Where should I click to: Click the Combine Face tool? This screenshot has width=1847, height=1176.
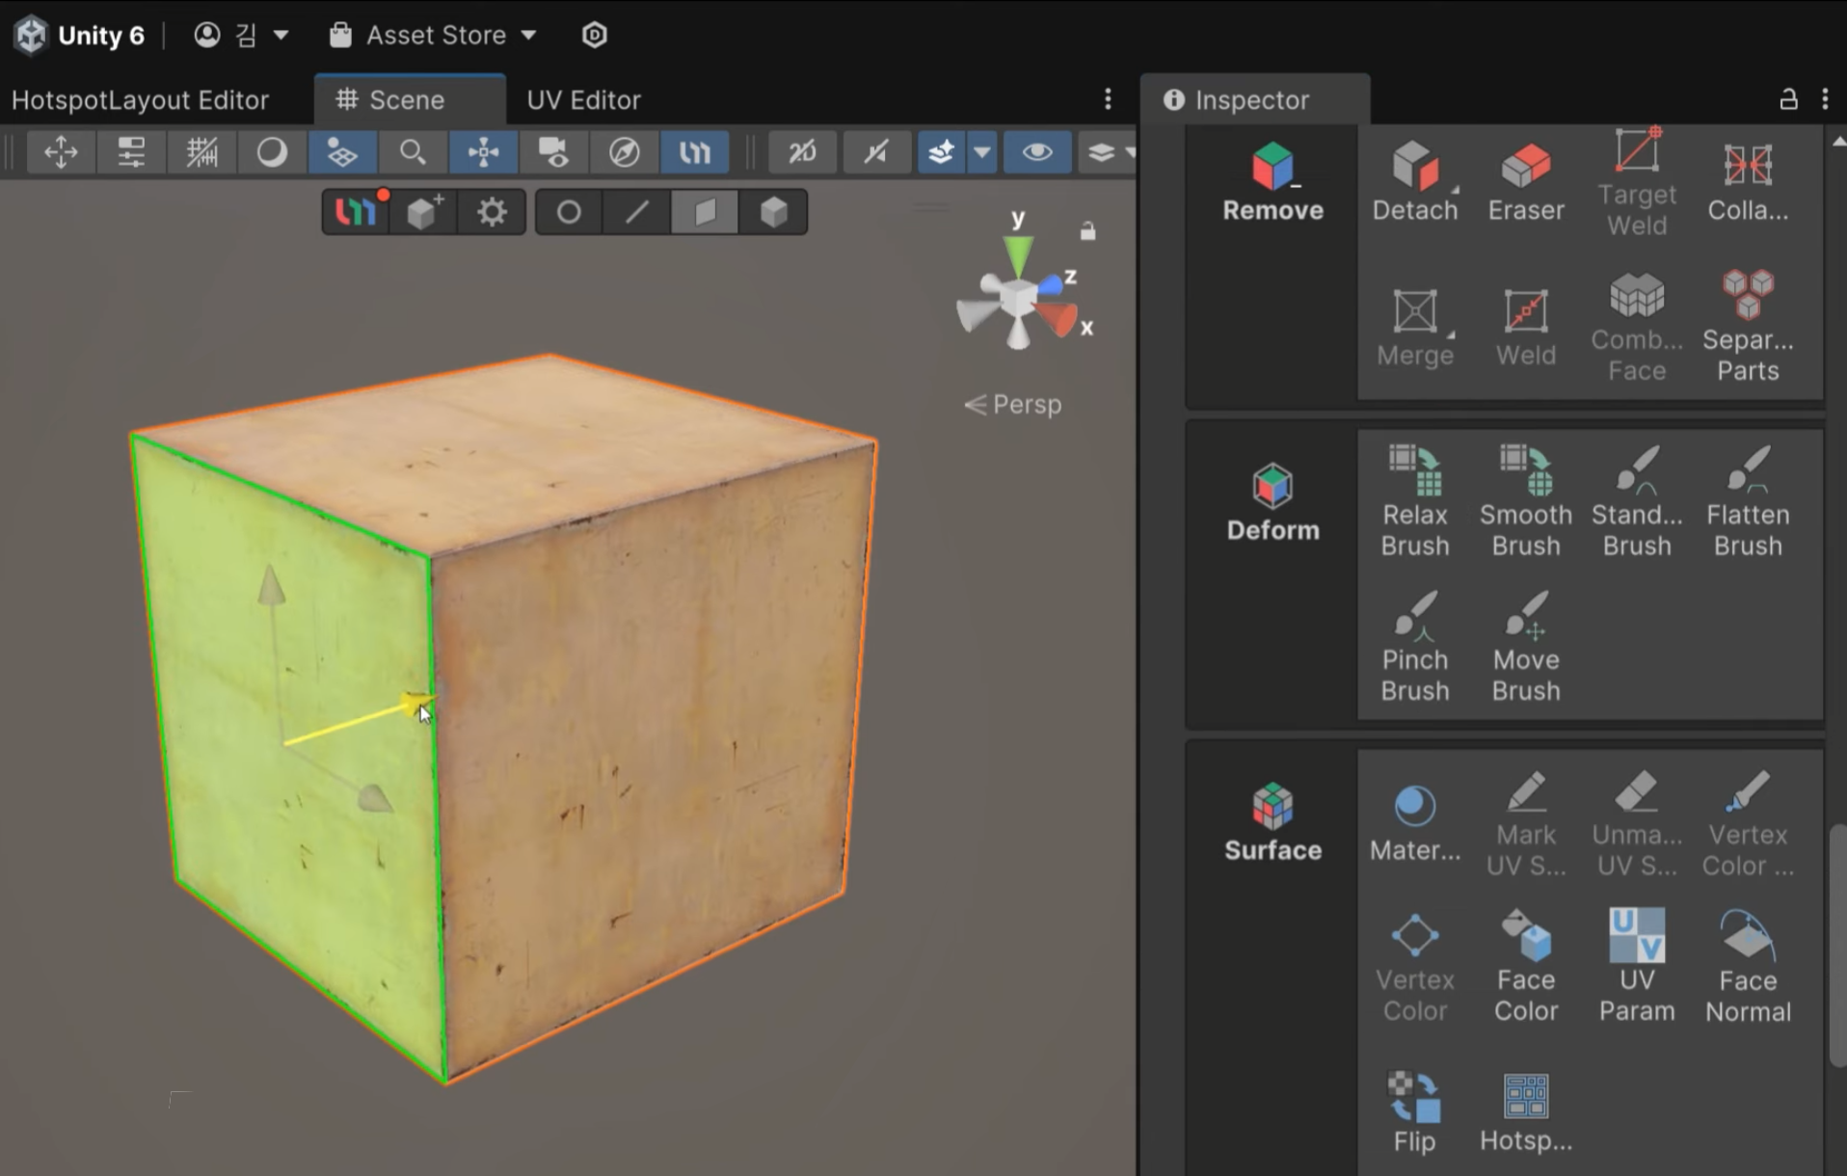[1636, 328]
